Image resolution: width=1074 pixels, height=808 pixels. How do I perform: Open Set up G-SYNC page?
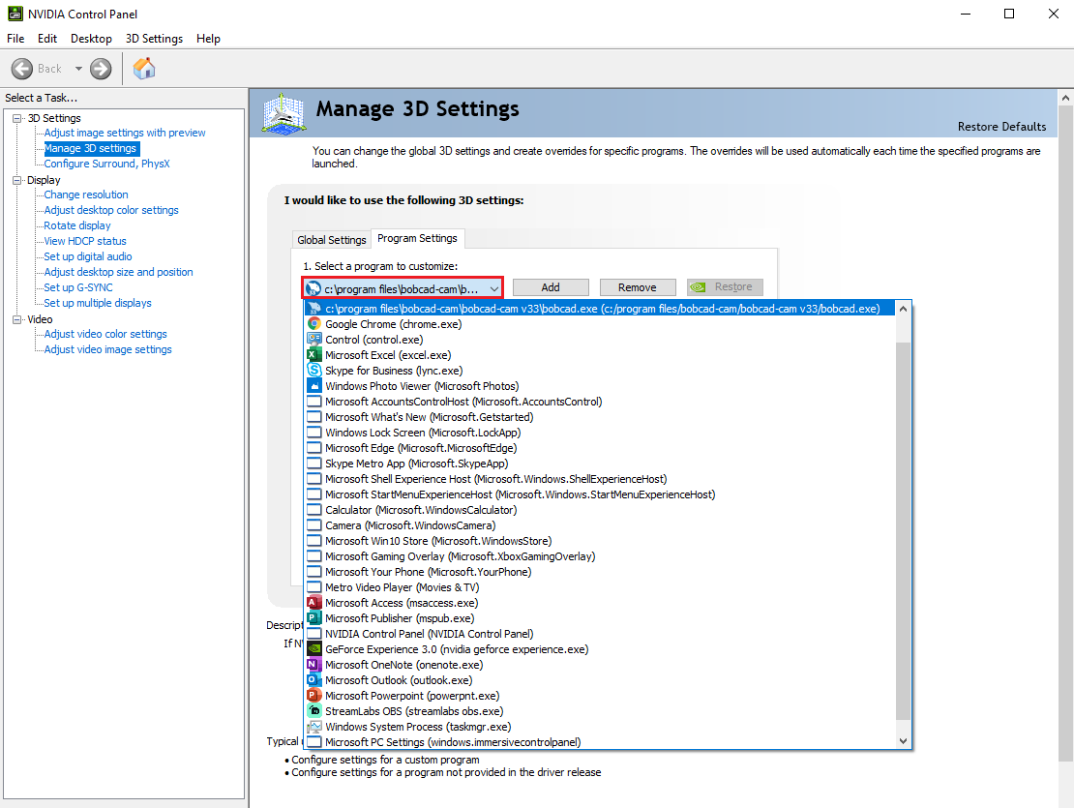(78, 287)
